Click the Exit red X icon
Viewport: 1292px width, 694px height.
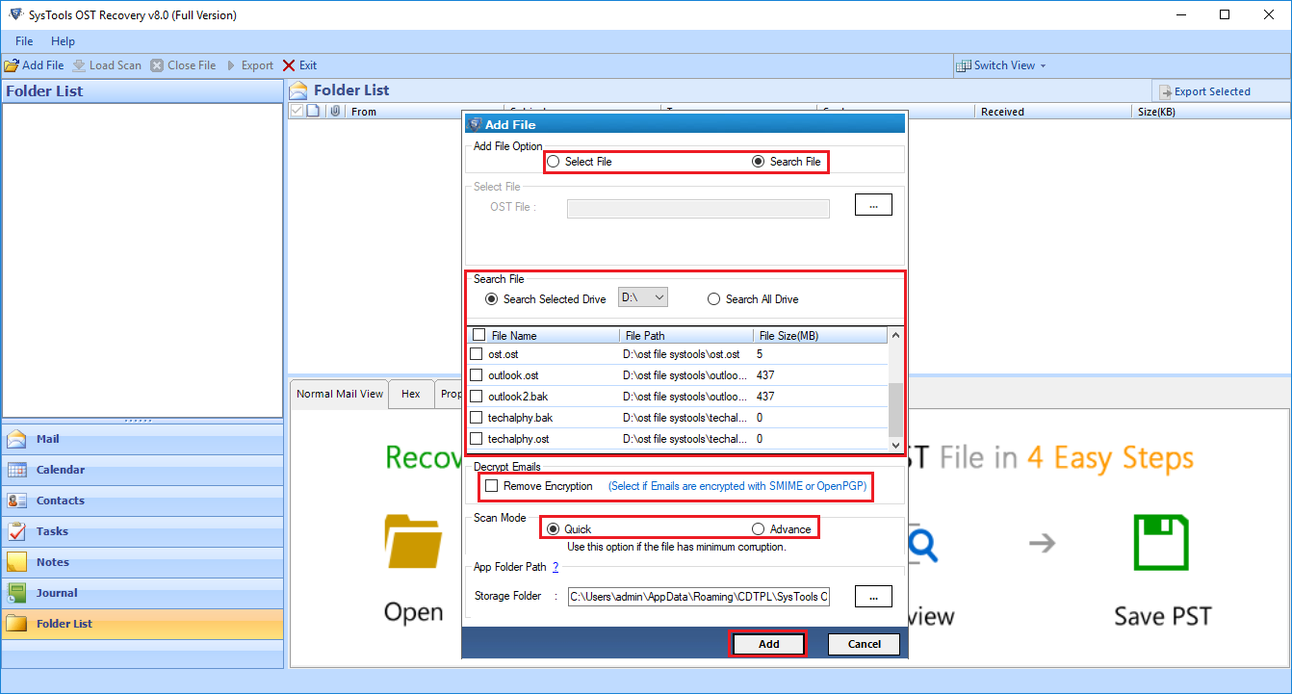tap(289, 65)
